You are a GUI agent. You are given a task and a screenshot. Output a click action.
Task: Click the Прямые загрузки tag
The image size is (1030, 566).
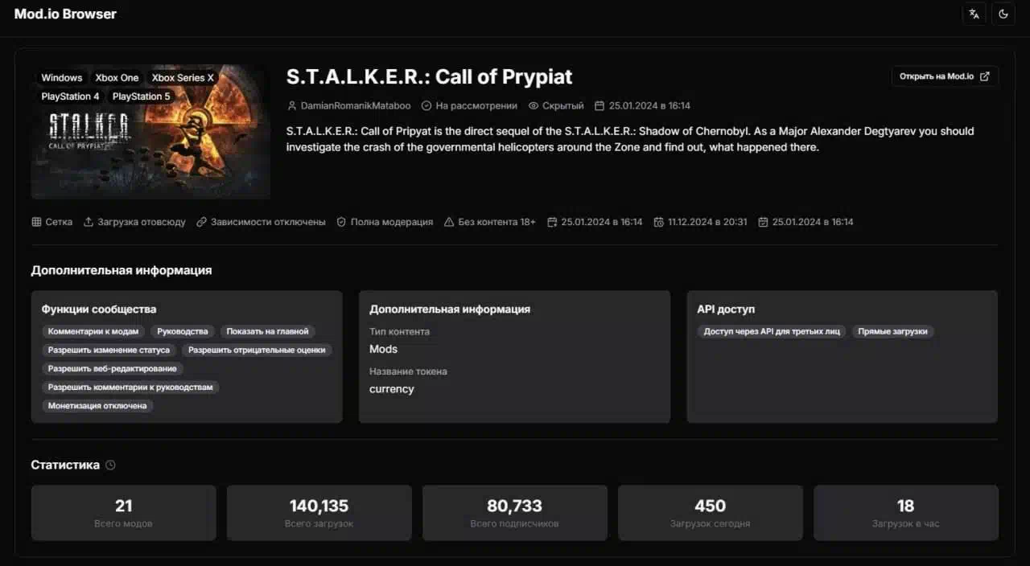[892, 331]
